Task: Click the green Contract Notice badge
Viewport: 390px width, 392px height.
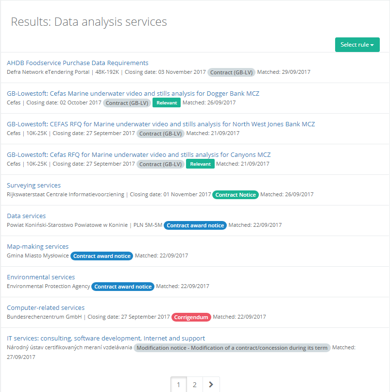Action: click(x=236, y=194)
